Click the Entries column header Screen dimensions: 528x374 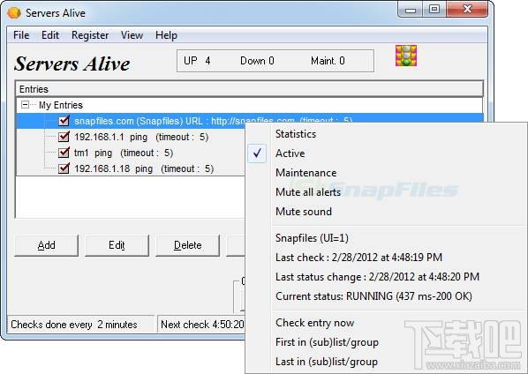tap(250, 89)
